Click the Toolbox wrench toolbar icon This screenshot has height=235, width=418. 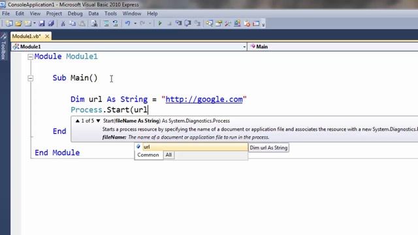click(x=228, y=23)
